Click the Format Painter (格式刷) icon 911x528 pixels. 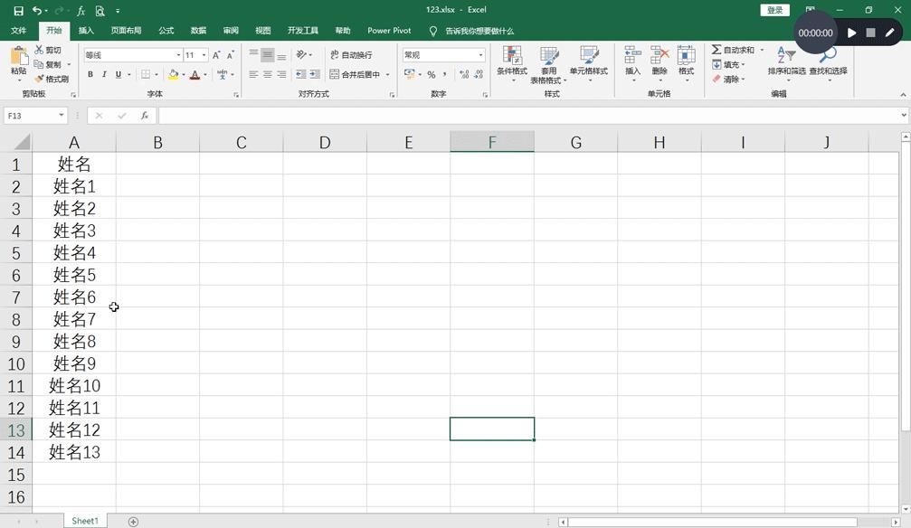point(40,79)
